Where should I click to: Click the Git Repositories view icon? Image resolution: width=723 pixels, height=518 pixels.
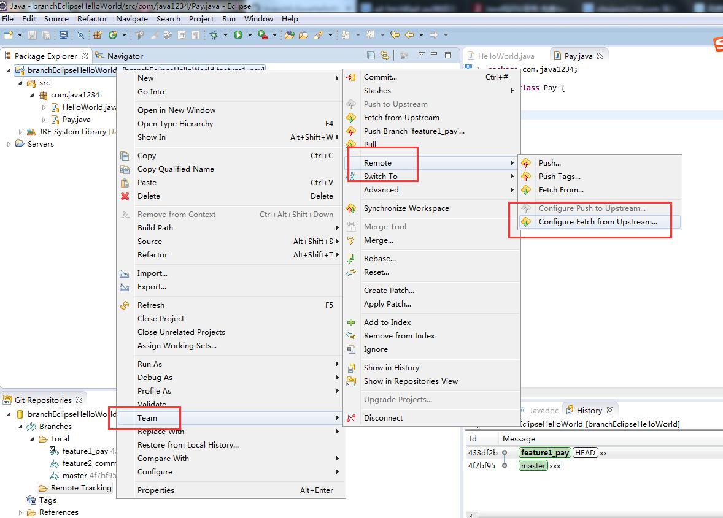tap(7, 400)
